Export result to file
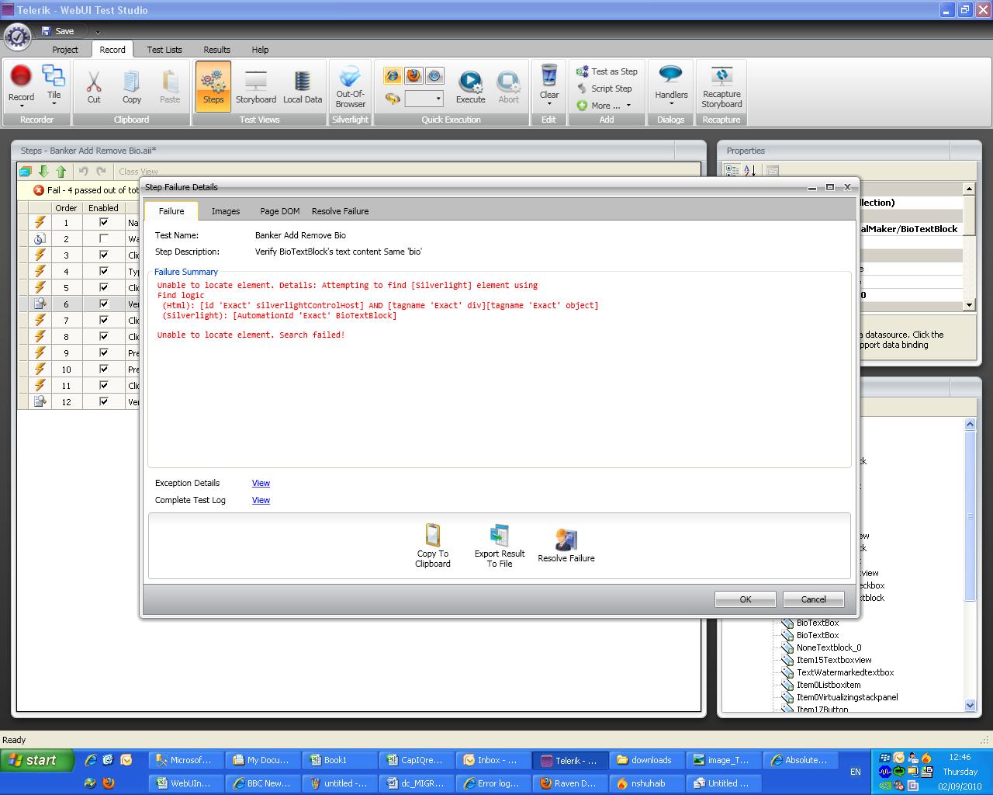Image resolution: width=993 pixels, height=795 pixels. pyautogui.click(x=500, y=546)
